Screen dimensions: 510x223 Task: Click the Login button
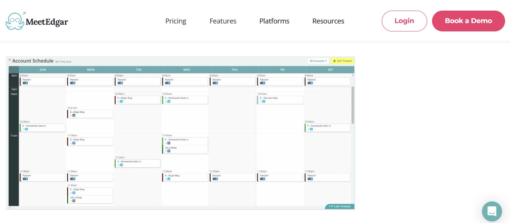click(x=404, y=21)
